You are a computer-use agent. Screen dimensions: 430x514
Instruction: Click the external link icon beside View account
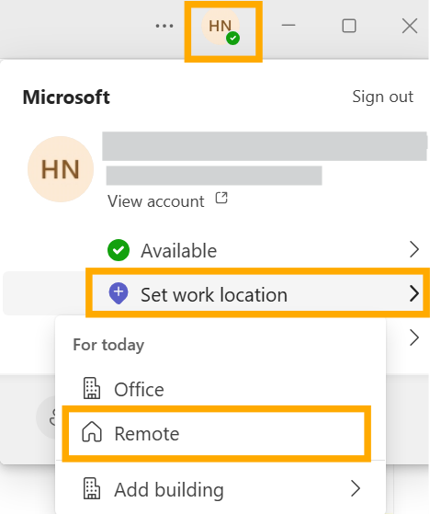click(221, 198)
